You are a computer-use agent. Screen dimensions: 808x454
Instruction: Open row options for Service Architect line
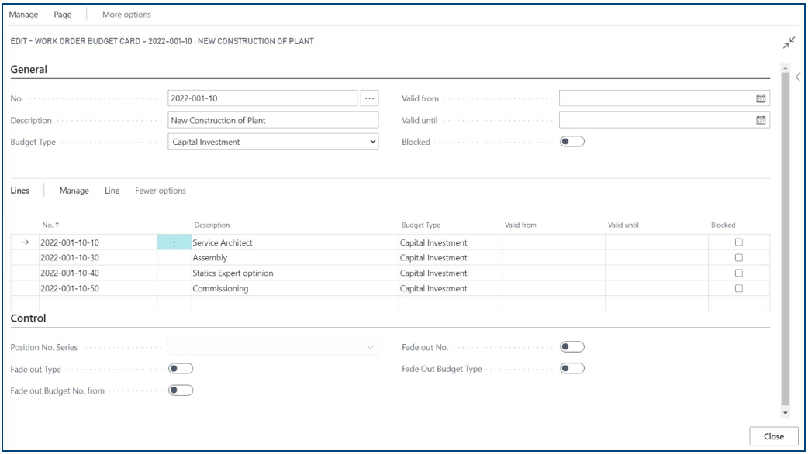(x=174, y=242)
